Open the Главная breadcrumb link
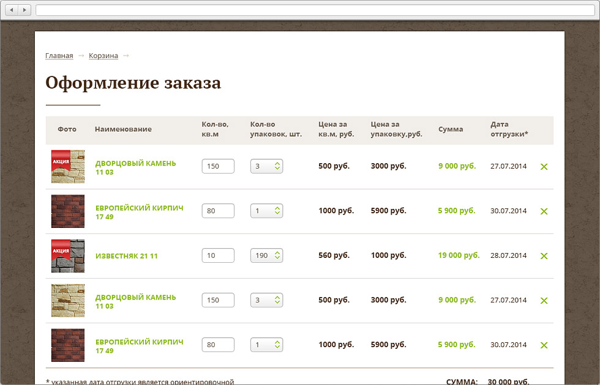 tap(59, 56)
